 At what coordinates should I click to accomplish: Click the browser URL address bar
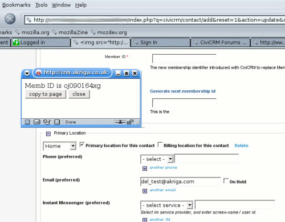point(155,20)
